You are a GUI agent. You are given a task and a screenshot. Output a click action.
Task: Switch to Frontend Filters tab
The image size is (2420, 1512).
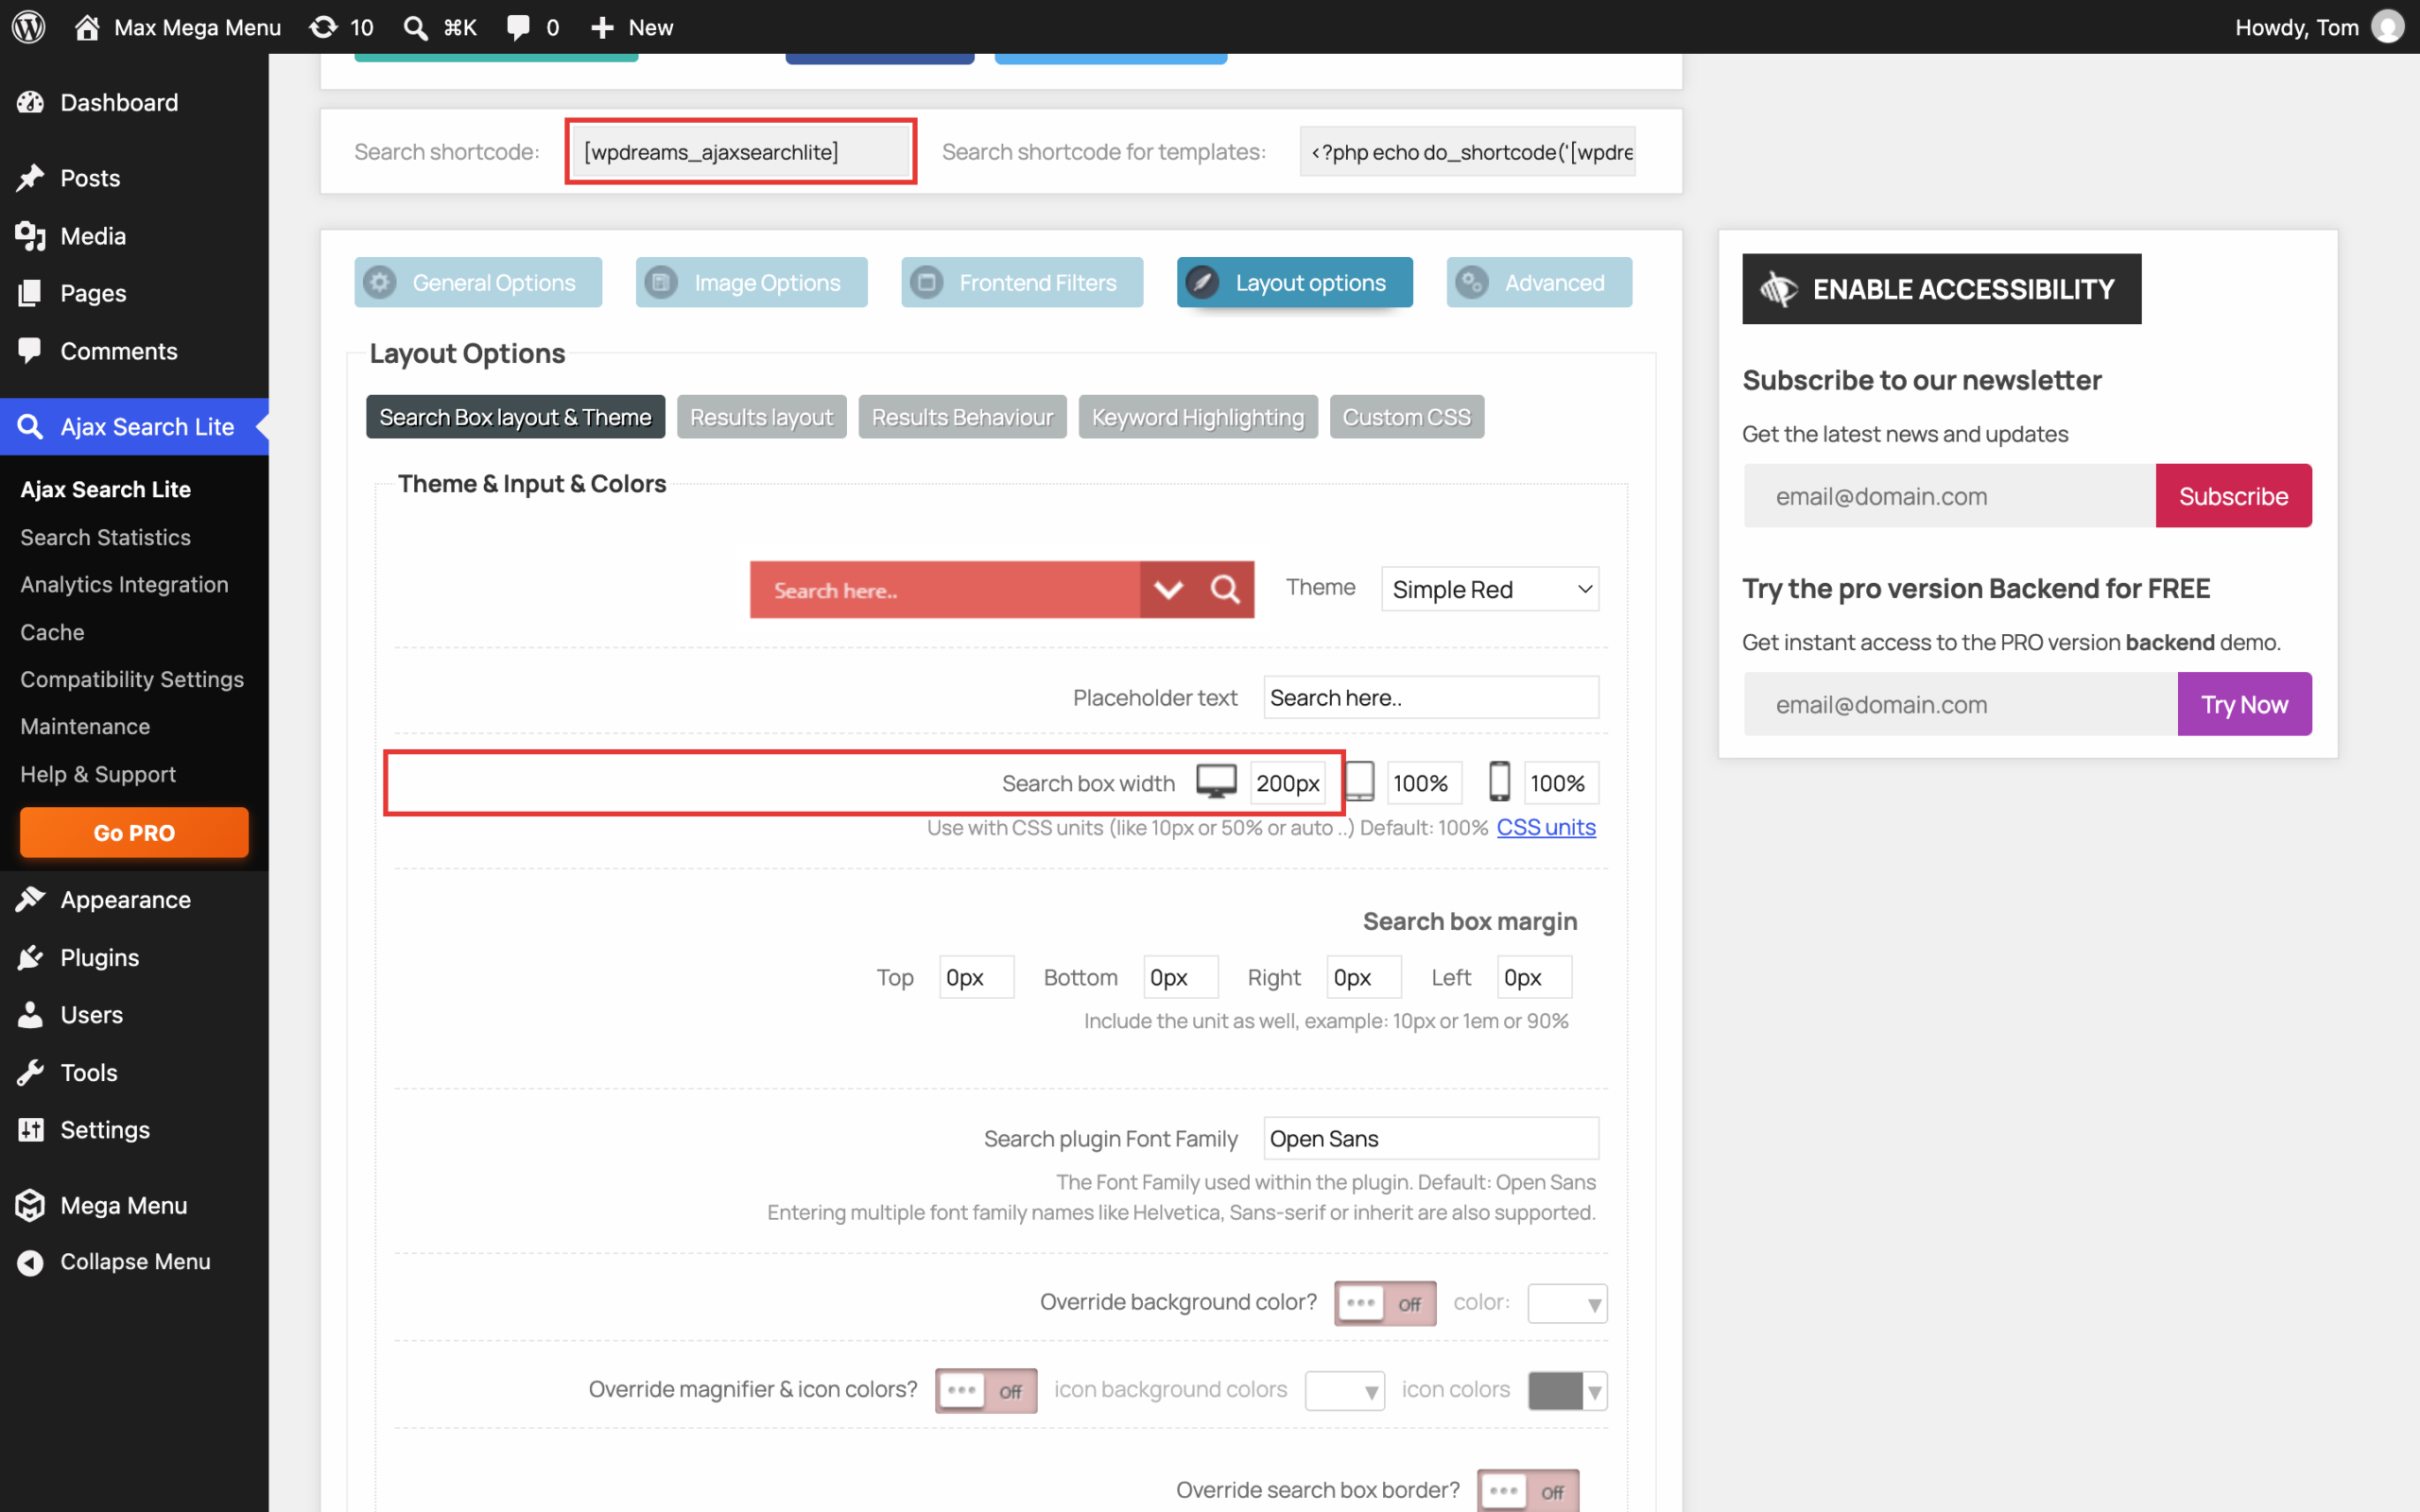[1022, 282]
